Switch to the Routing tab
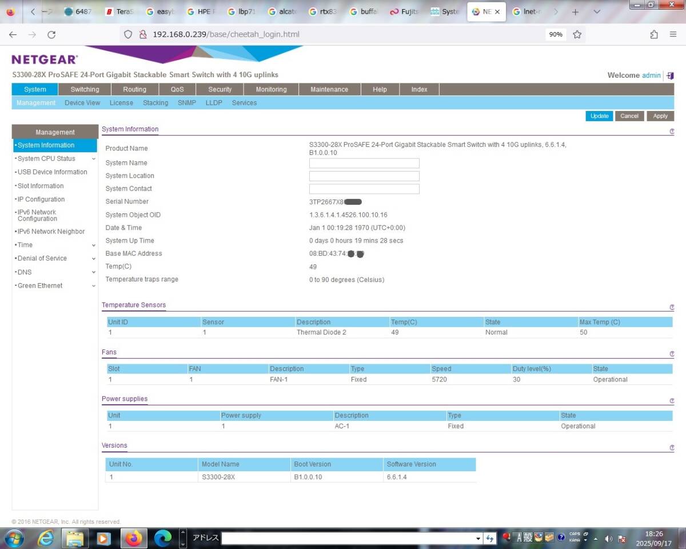 click(134, 89)
